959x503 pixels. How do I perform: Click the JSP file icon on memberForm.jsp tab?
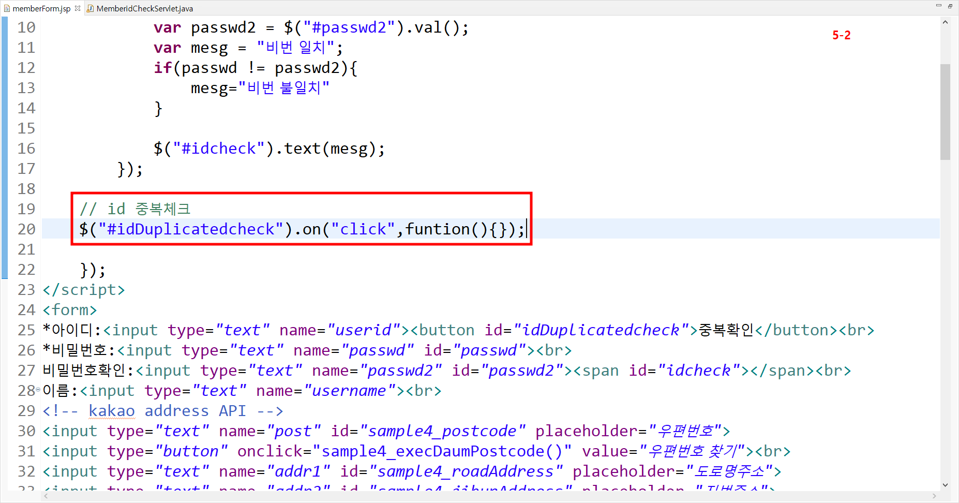point(7,8)
